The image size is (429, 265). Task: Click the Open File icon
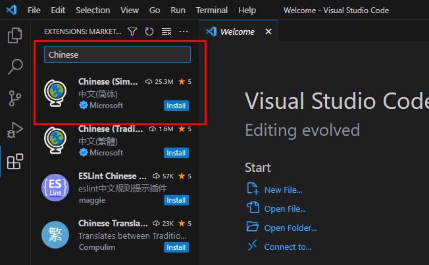click(x=253, y=207)
